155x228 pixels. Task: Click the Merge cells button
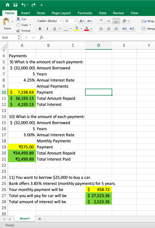[148, 29]
